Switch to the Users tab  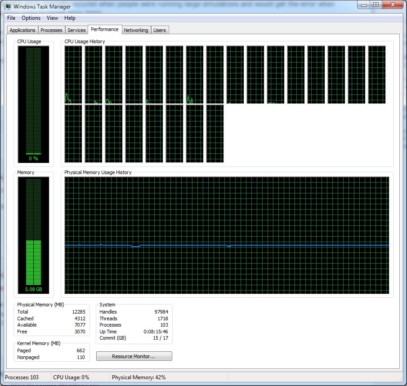(x=159, y=30)
